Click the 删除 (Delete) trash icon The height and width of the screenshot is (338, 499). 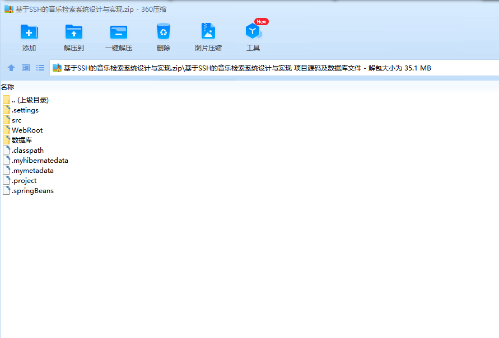[x=164, y=31]
